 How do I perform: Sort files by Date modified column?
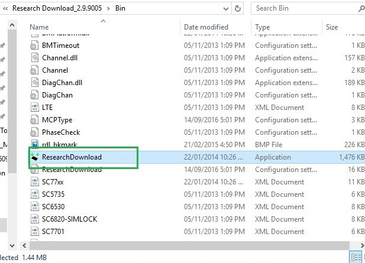(206, 27)
